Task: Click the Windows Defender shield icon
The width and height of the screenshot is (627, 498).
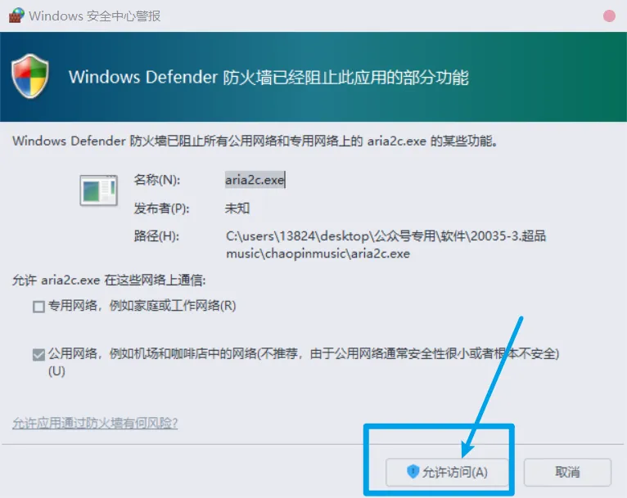Action: [30, 76]
